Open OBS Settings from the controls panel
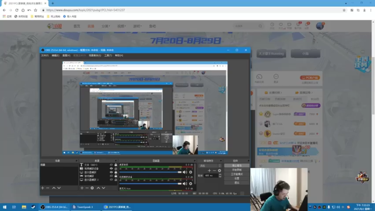Image resolution: width=375 pixels, height=211 pixels. [x=237, y=179]
